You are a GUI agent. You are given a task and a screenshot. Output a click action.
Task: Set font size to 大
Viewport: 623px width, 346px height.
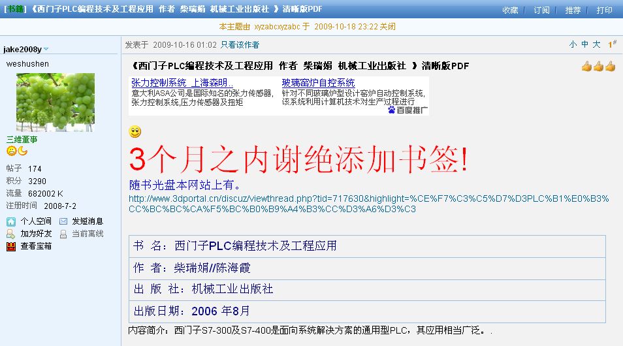click(x=596, y=44)
